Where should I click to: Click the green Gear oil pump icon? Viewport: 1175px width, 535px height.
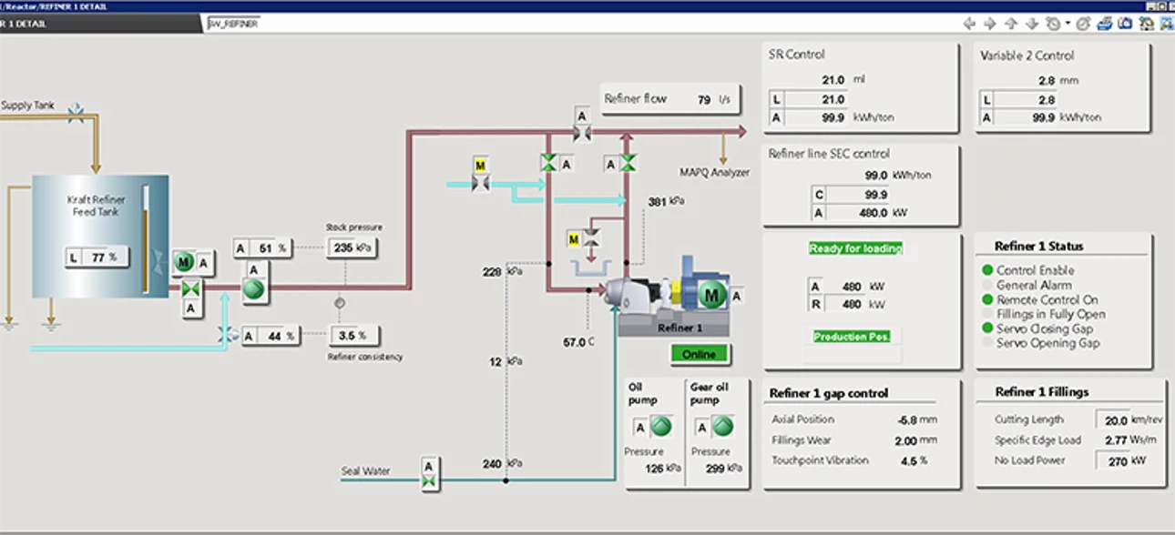(722, 427)
